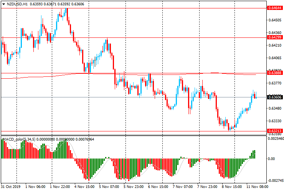Image resolution: width=284 pixels, height=191 pixels.
Task: Select the MACD_color(5,34,5) indicator label
Action: (x=19, y=139)
